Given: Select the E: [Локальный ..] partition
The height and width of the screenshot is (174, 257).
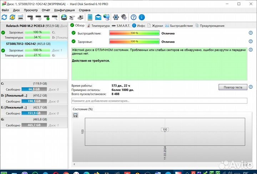Looking at the screenshot, I should [34, 110].
